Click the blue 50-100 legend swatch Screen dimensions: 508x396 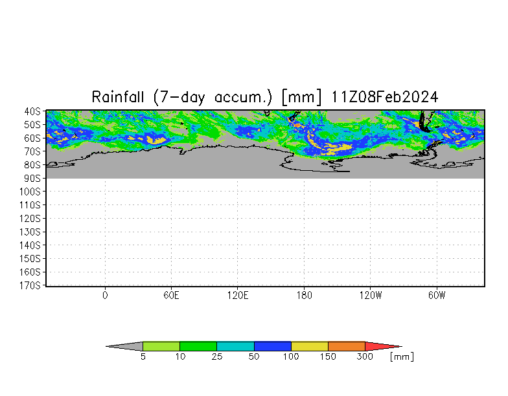(273, 347)
